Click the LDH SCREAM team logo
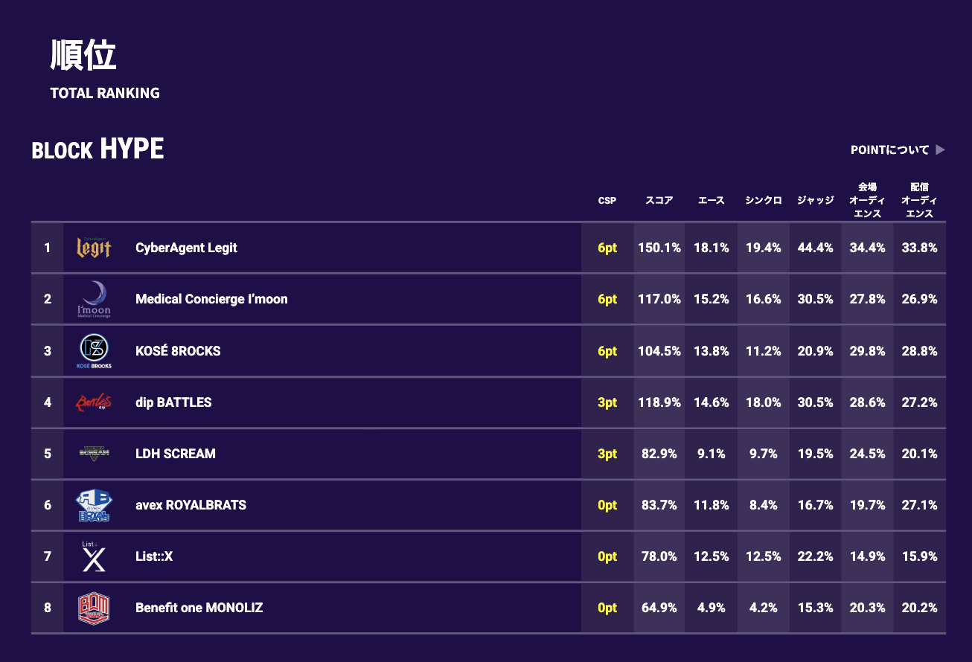 (x=94, y=453)
